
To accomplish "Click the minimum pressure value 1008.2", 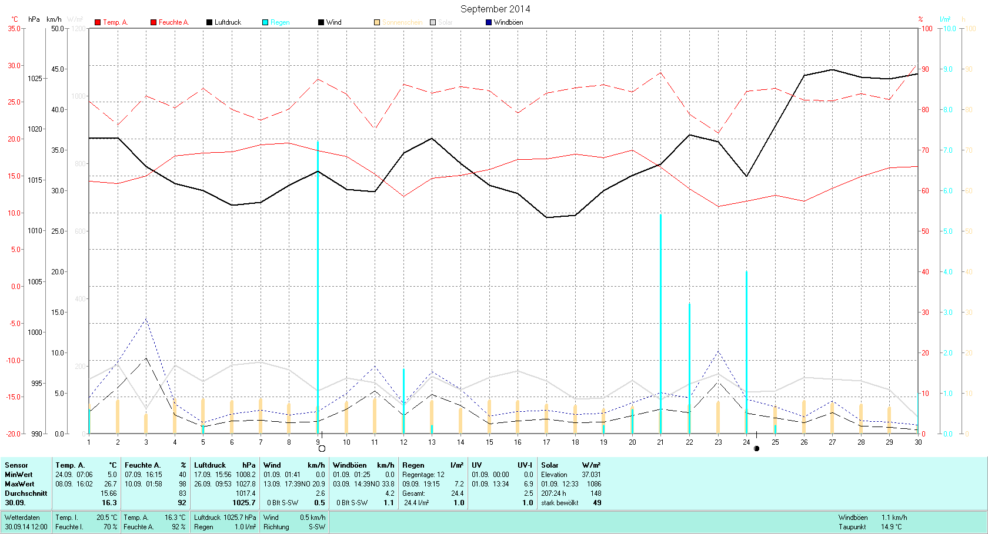I will (246, 475).
